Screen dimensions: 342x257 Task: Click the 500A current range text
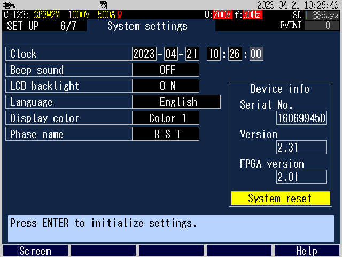106,15
